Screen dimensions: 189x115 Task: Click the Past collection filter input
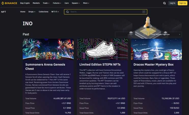(131, 35)
